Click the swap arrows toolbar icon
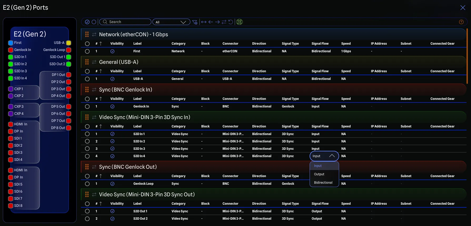The width and height of the screenshot is (471, 226). coord(224,22)
